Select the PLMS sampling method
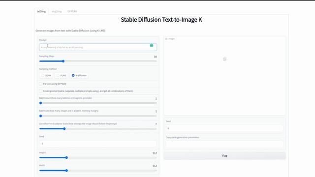 (61, 75)
